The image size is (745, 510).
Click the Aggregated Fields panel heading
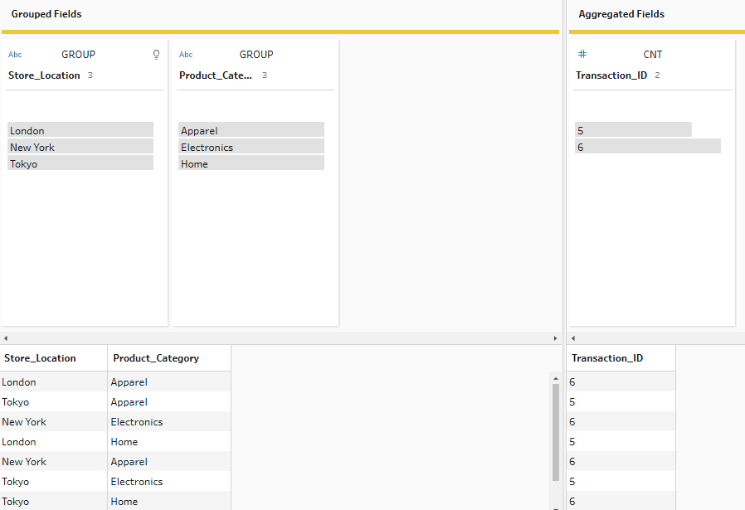tap(621, 14)
